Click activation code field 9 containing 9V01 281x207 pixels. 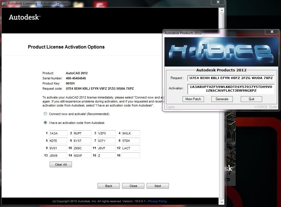(x=58, y=148)
